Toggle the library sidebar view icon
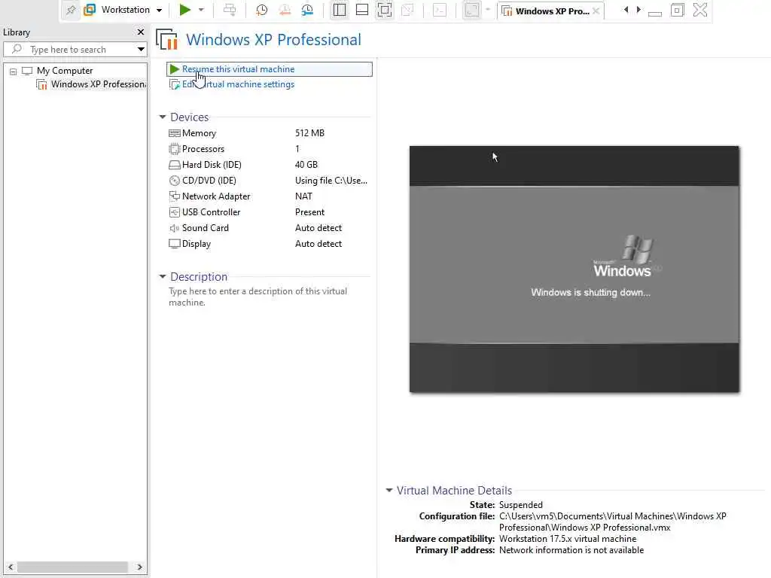This screenshot has width=771, height=578. (340, 10)
